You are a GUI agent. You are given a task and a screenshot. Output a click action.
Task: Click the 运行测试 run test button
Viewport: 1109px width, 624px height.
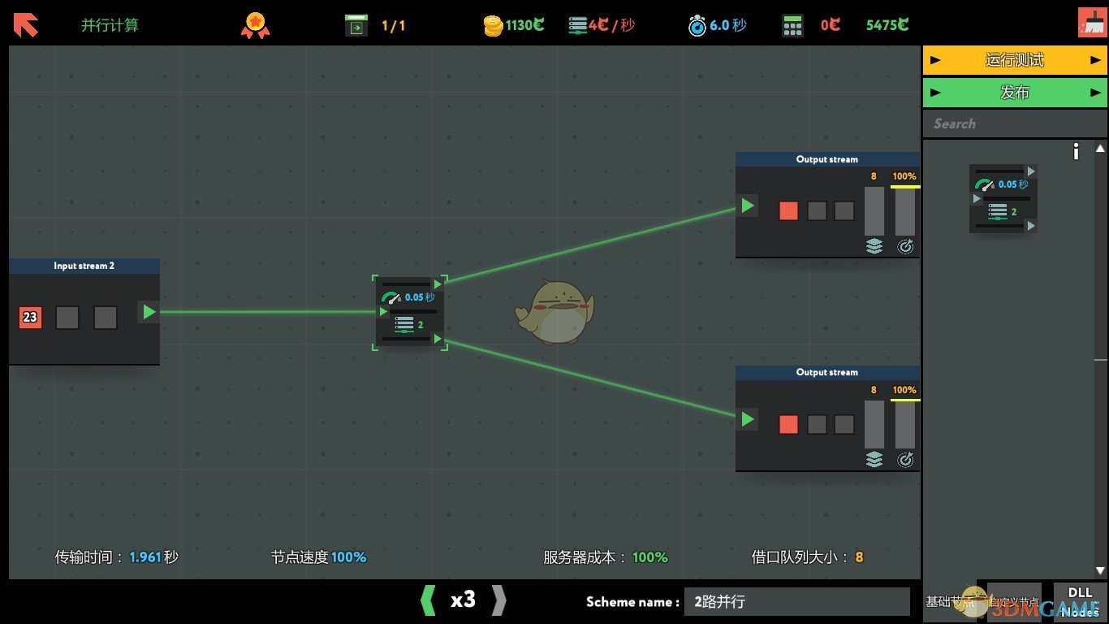point(1015,60)
